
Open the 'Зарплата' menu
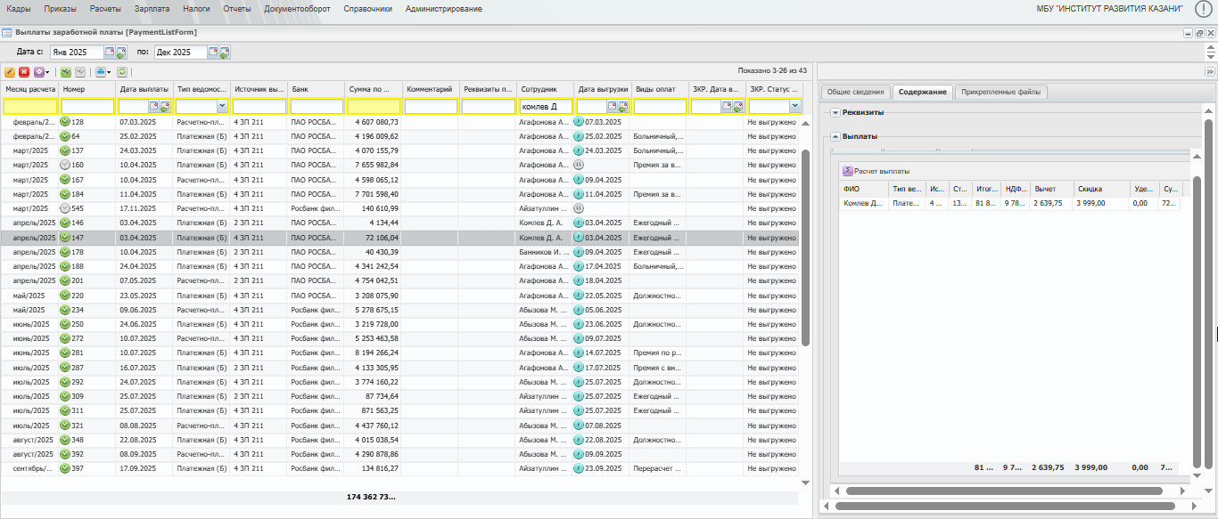(152, 9)
